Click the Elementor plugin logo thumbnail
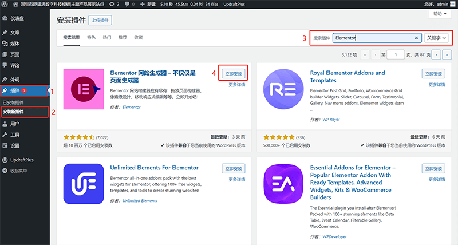Image resolution: width=458 pixels, height=245 pixels. (84, 89)
